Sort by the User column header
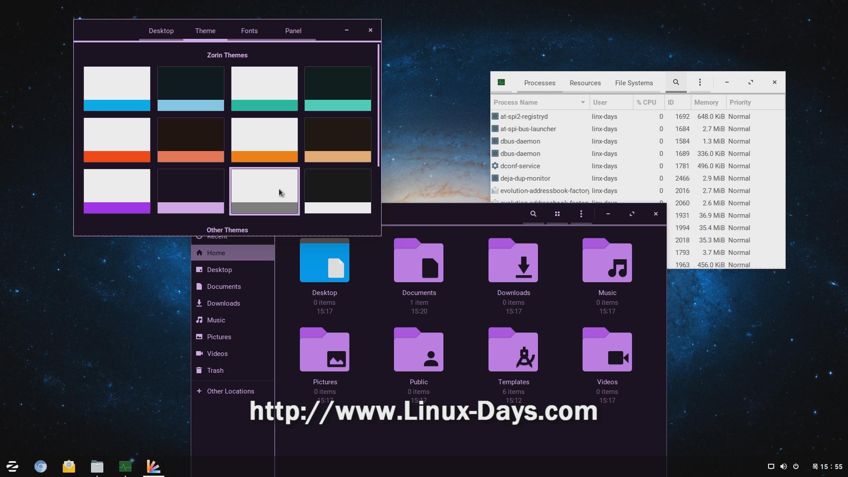 click(x=611, y=102)
